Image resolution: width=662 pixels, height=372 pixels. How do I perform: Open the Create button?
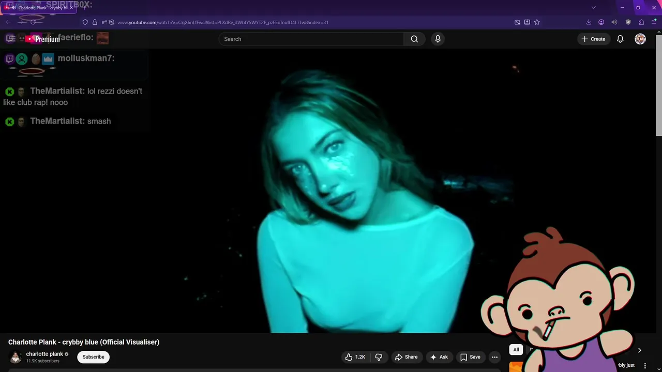[593, 39]
